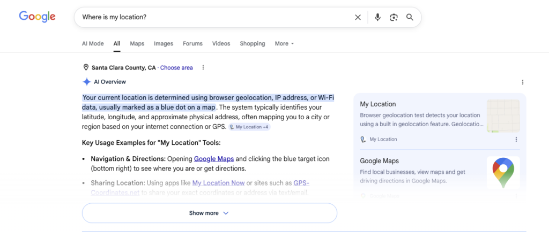
Task: Click the My Location +4 sources chip
Action: click(x=250, y=127)
